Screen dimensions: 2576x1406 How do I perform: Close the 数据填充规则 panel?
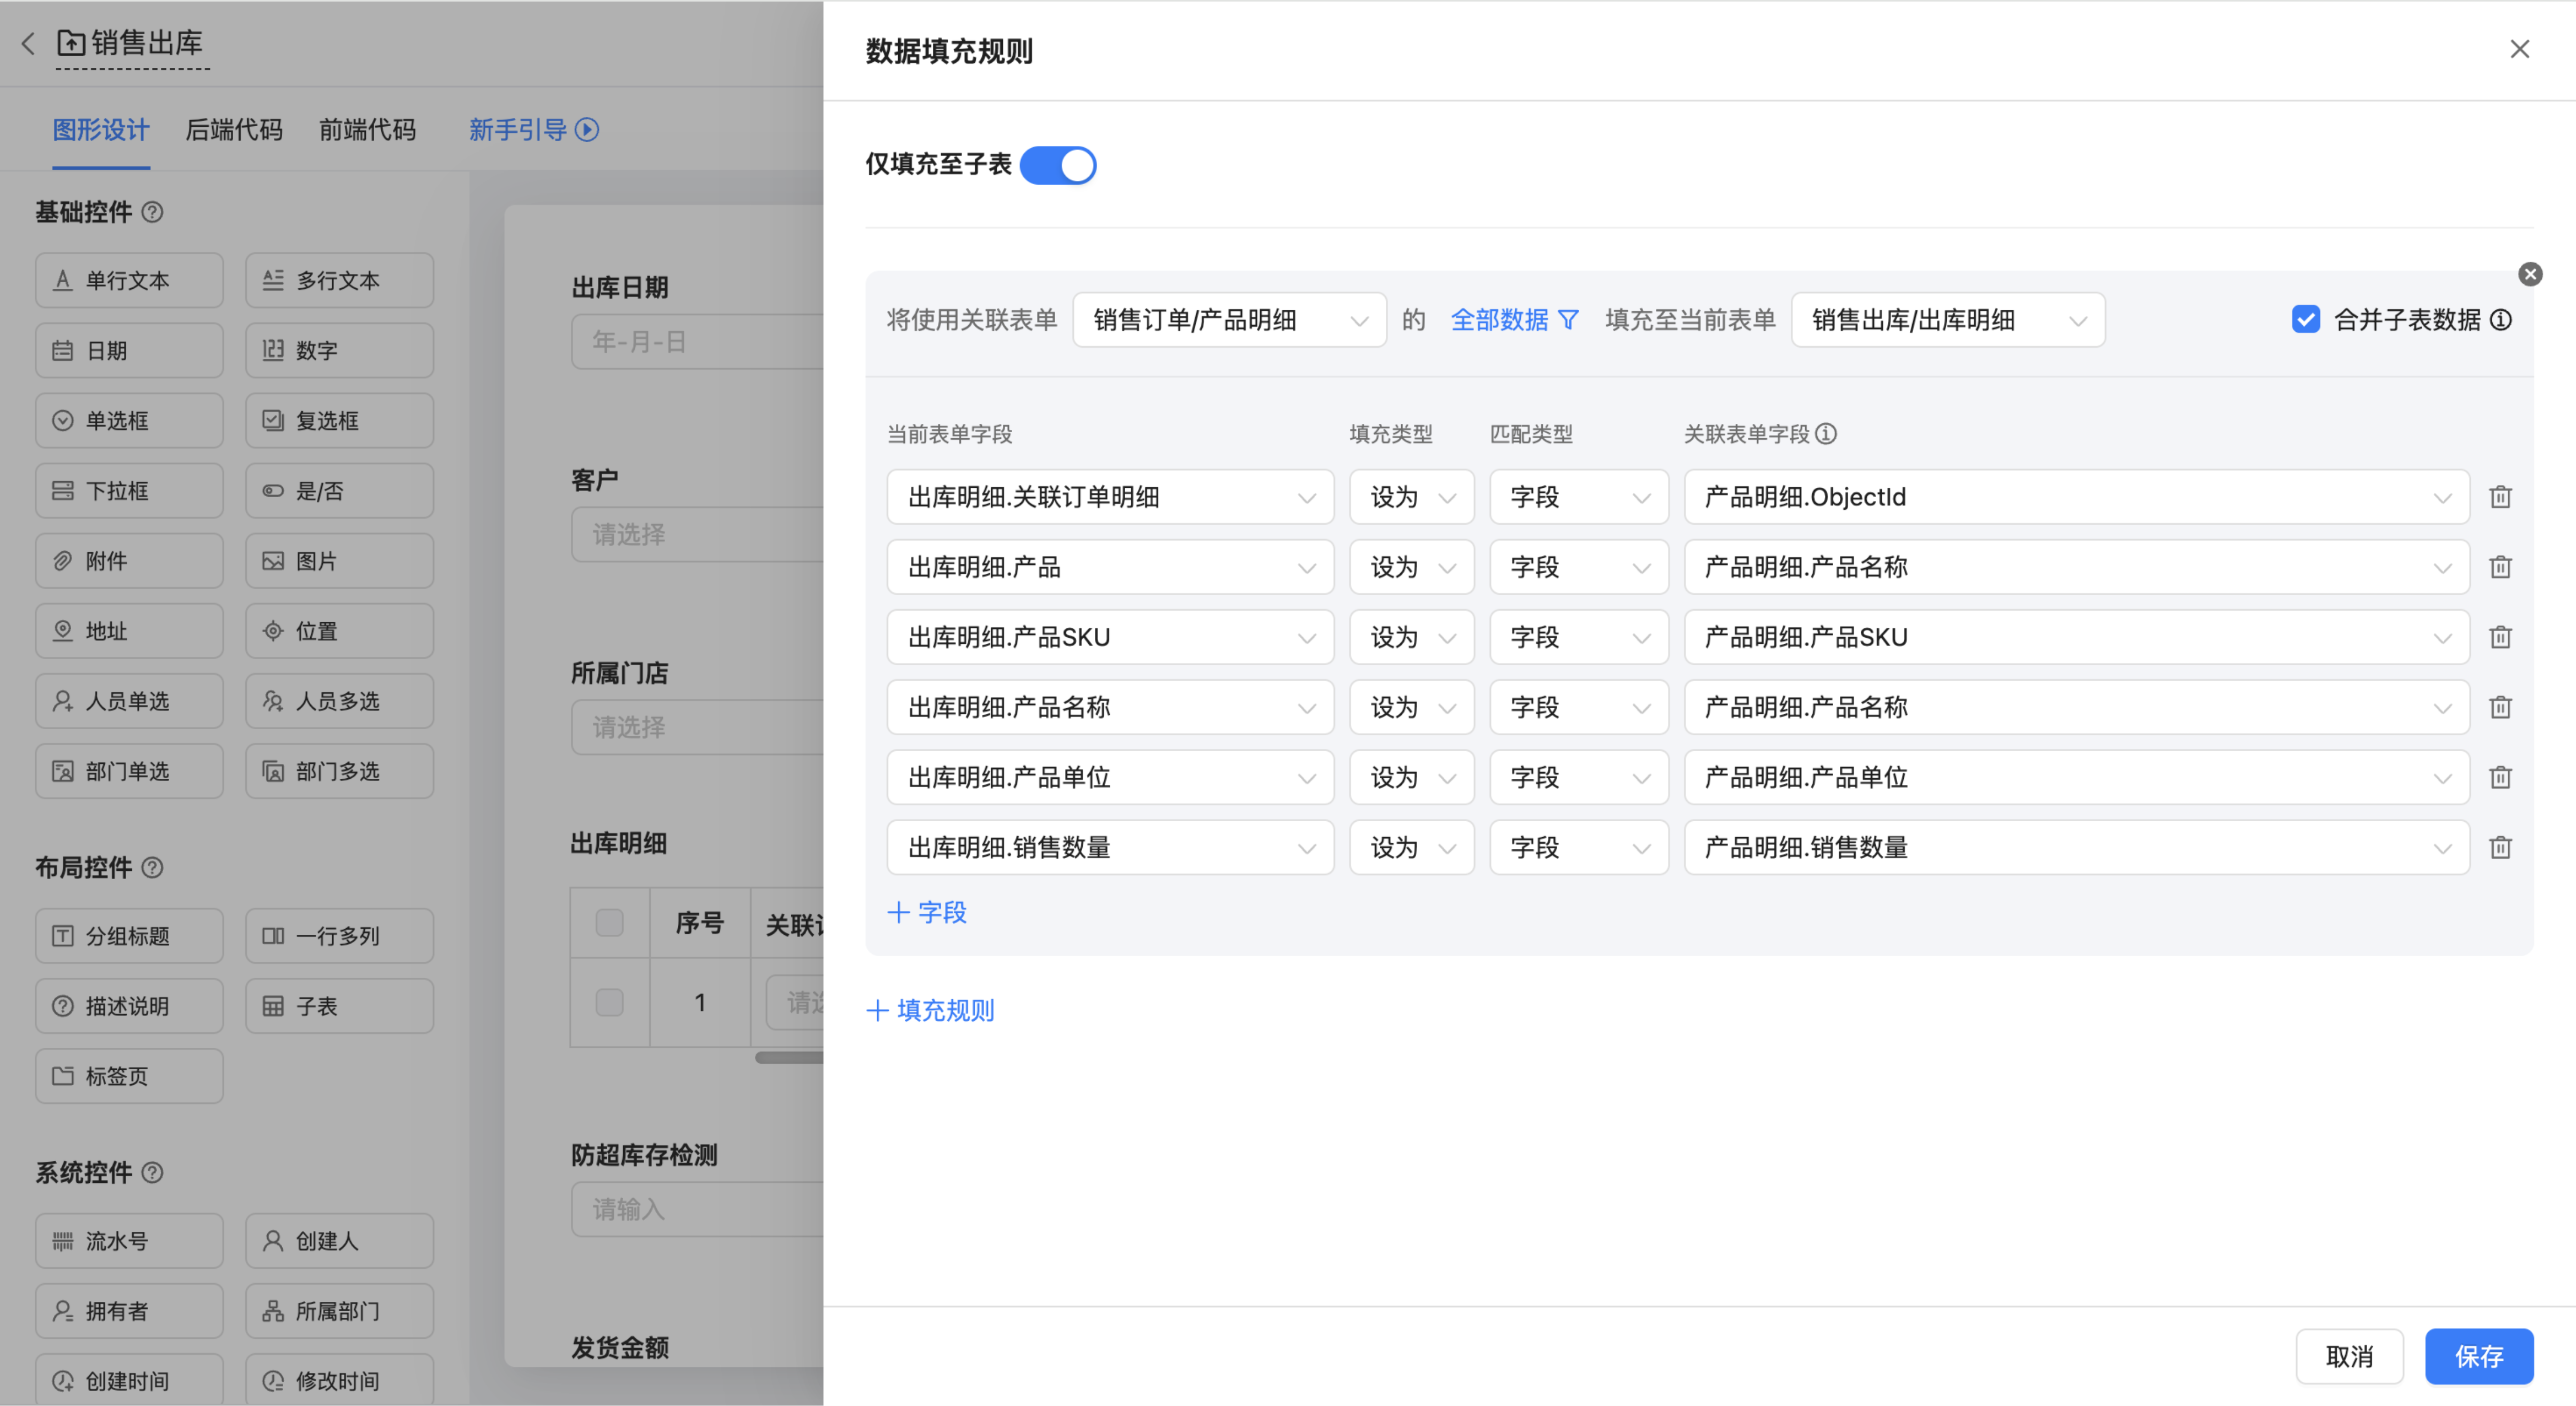coord(2519,49)
